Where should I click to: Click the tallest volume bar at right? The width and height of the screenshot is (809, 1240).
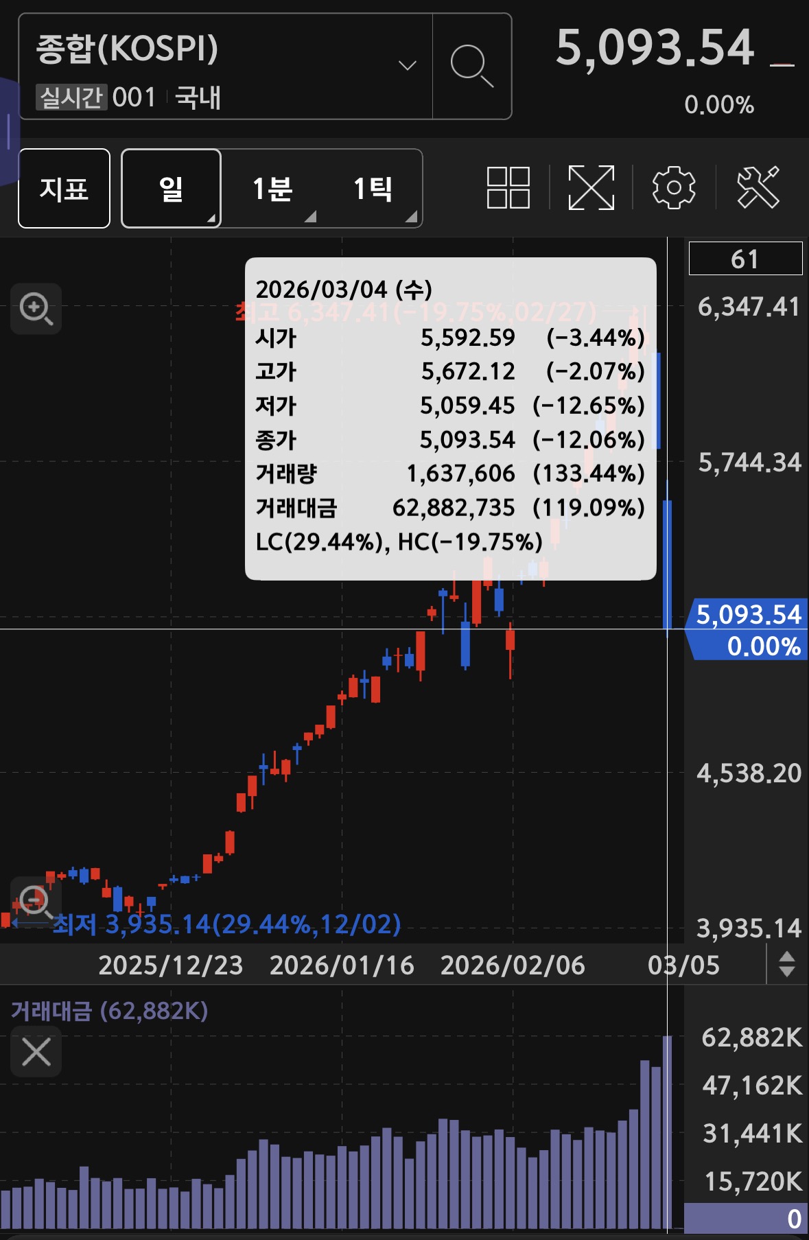pyautogui.click(x=667, y=1132)
